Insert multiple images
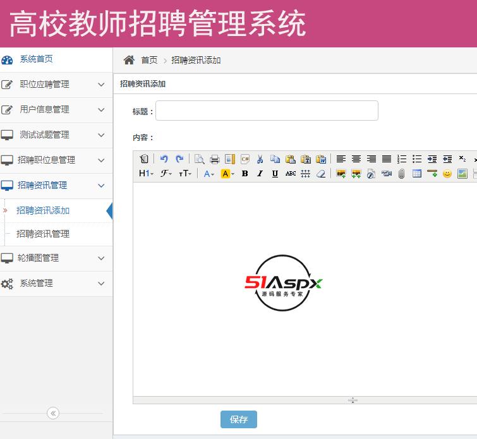 pyautogui.click(x=356, y=174)
